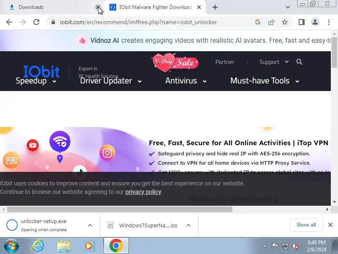Go back to the previous page
Screen dimensions: 338x254
pyautogui.click(x=9, y=22)
